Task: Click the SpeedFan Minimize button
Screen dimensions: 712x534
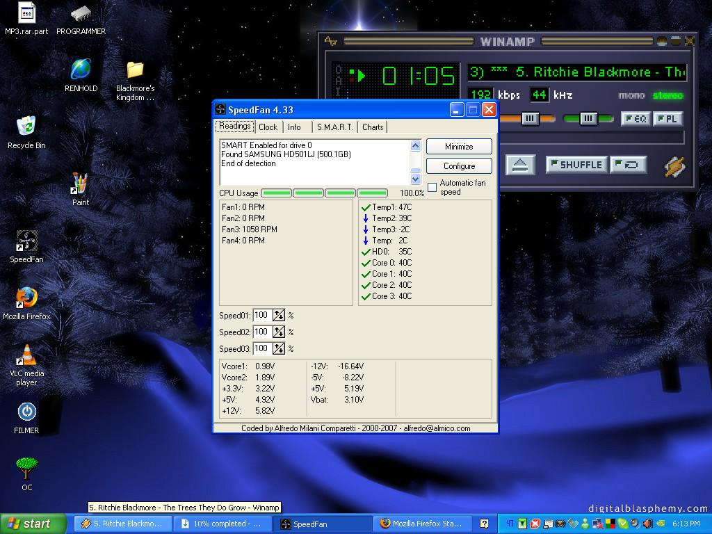Action: (x=459, y=147)
